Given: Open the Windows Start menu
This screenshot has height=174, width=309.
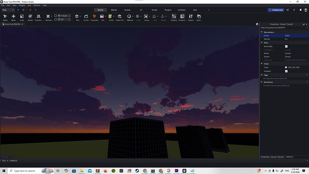Looking at the screenshot, I should pos(4,171).
